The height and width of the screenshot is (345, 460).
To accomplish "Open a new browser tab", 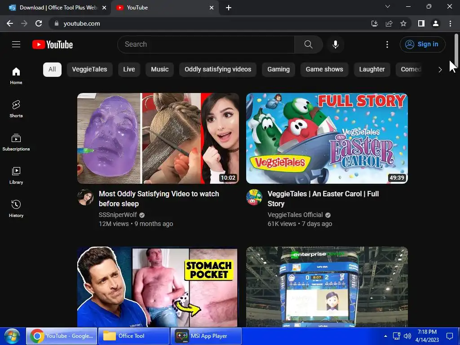I will (x=229, y=8).
